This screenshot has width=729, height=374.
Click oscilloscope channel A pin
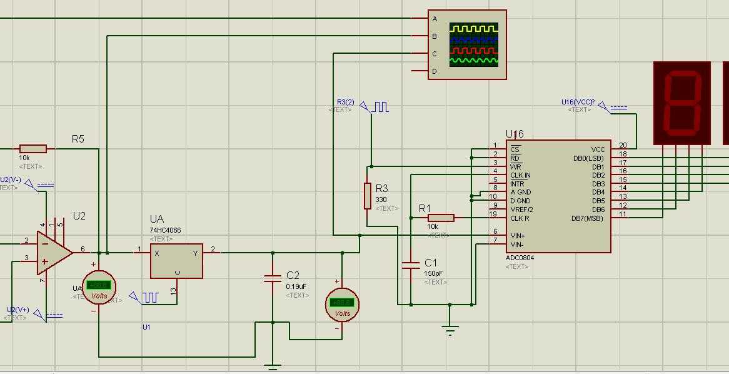[x=420, y=19]
